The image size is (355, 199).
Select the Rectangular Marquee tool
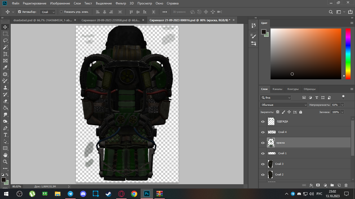[5, 34]
